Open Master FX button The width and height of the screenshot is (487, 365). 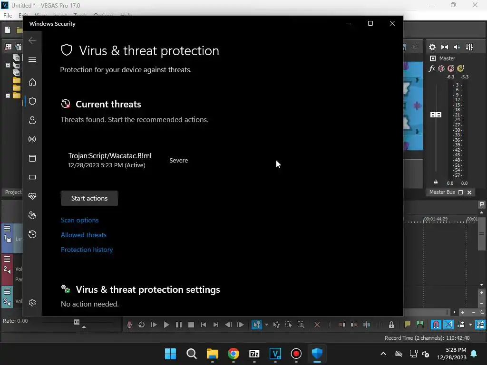pos(432,68)
